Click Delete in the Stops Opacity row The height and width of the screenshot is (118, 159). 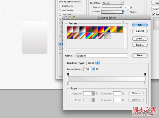(136, 93)
